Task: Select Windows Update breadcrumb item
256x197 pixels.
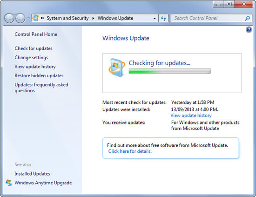Action: (x=115, y=18)
